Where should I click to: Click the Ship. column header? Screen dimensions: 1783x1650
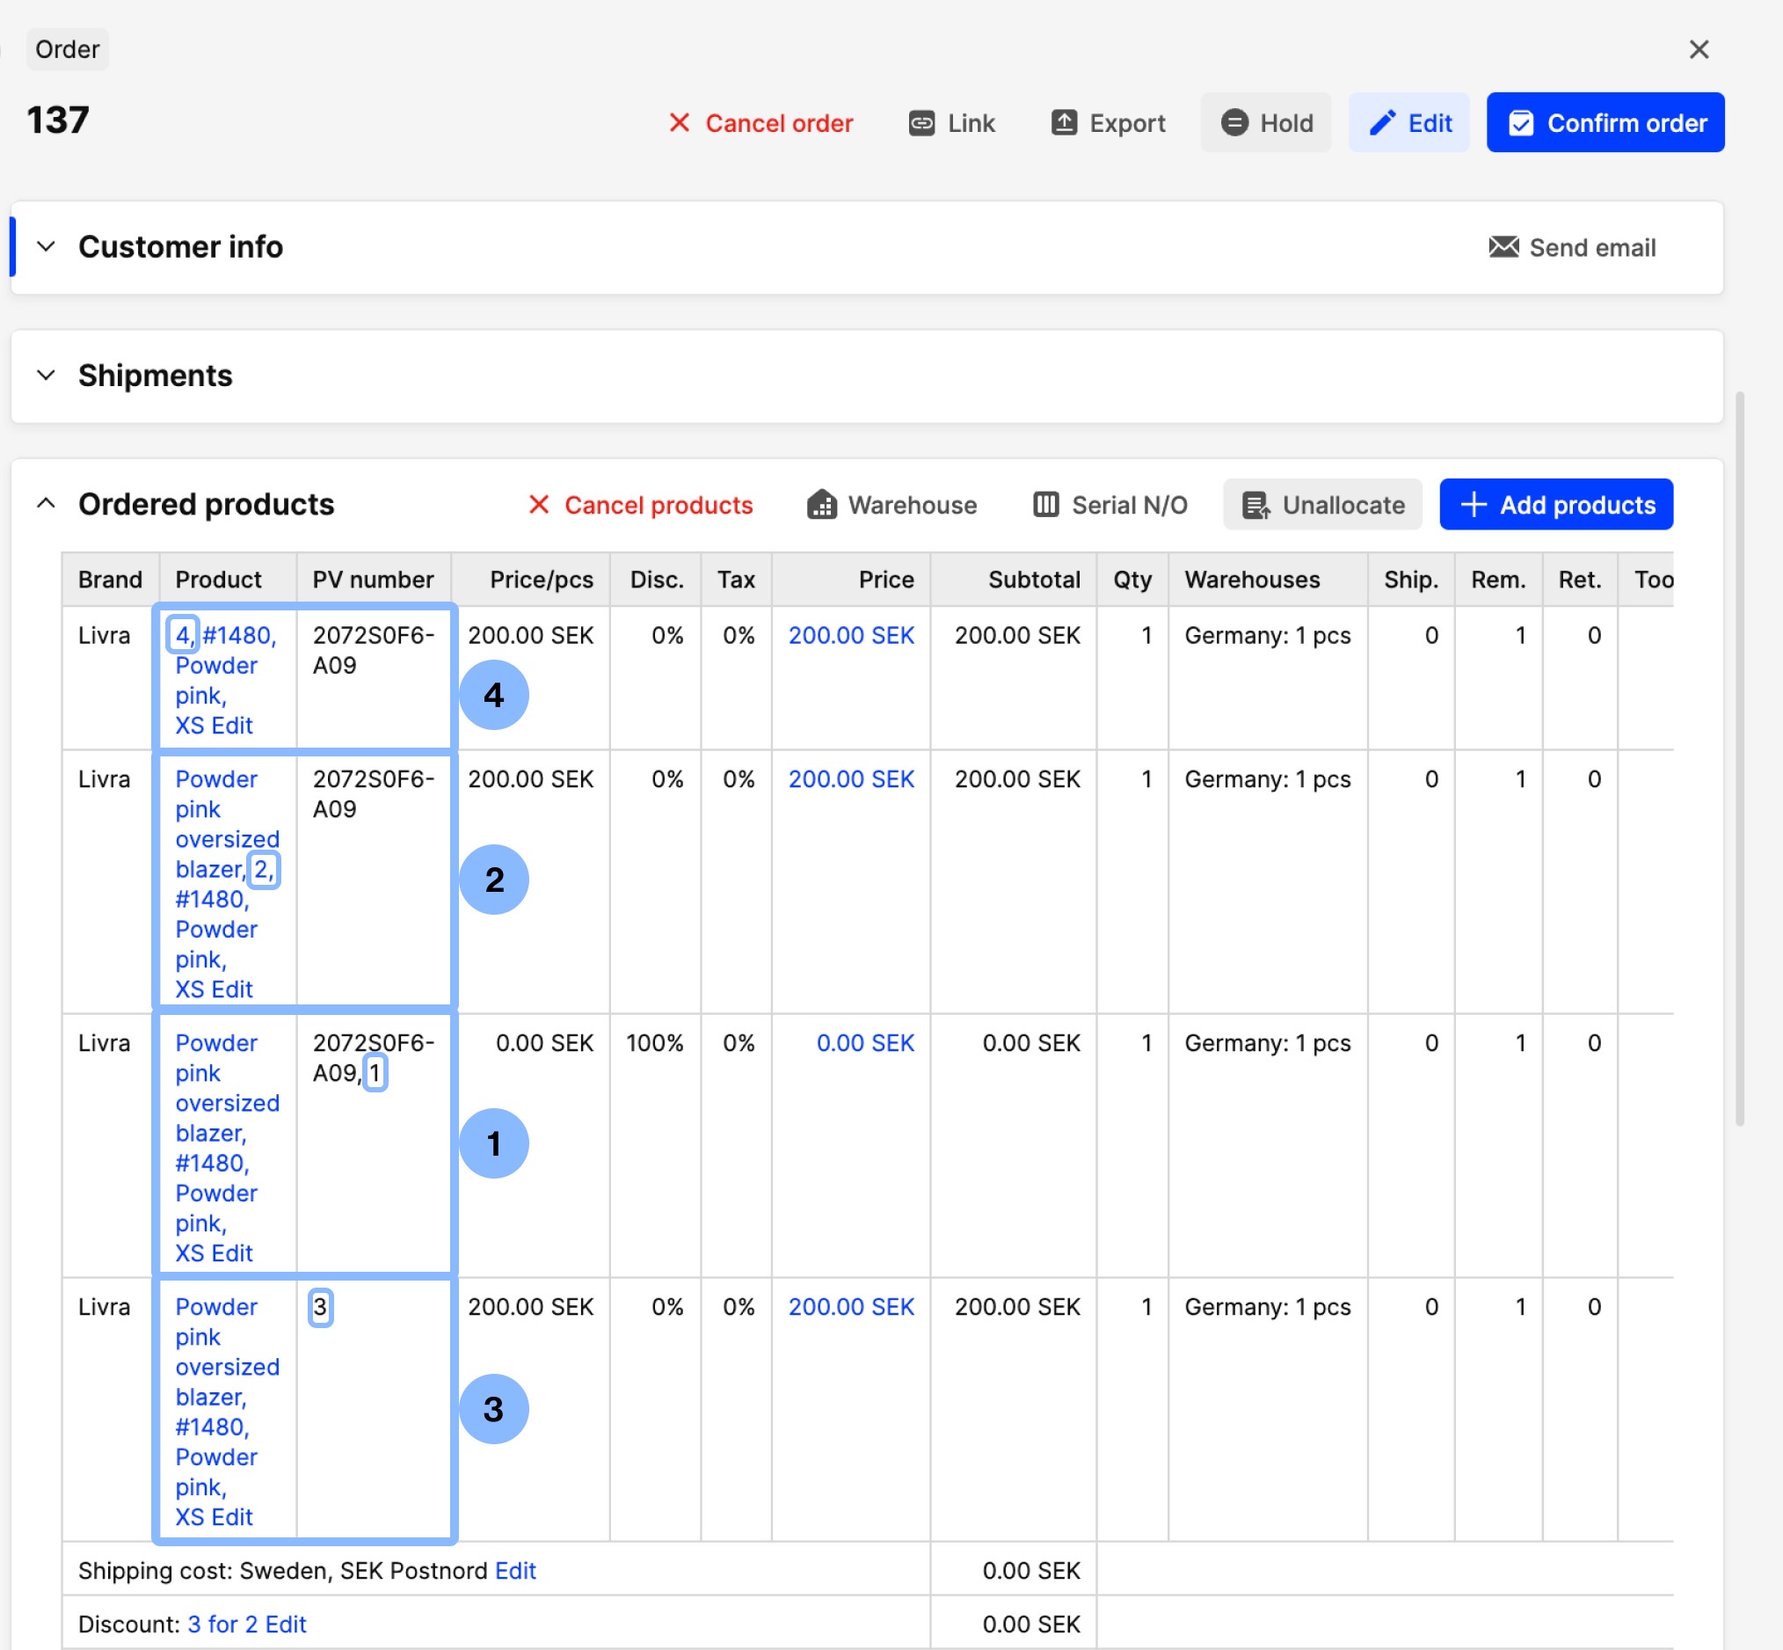point(1410,580)
